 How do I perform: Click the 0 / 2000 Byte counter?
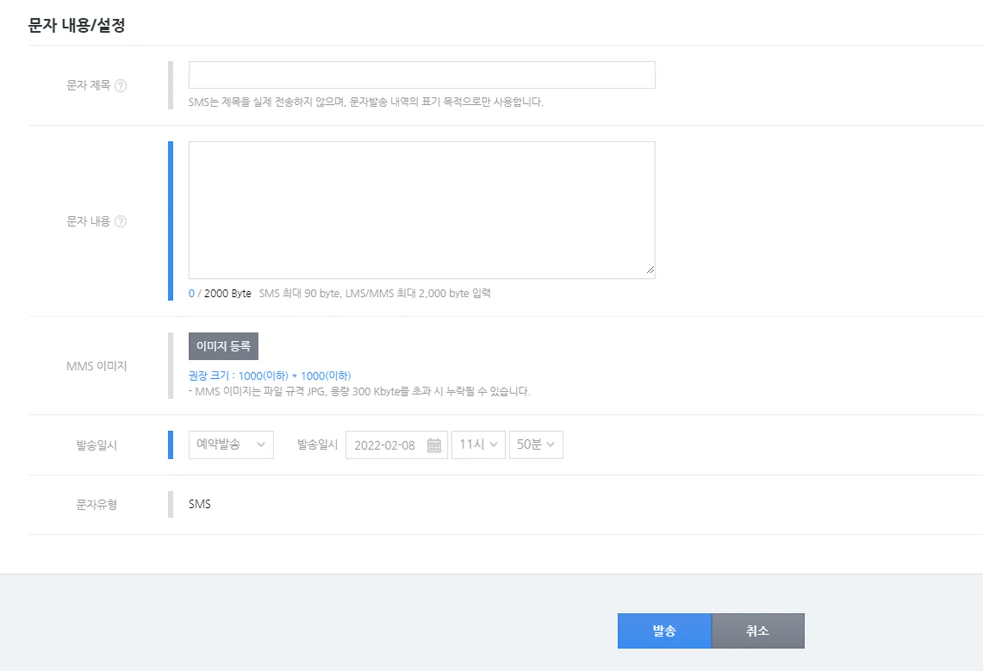click(220, 293)
